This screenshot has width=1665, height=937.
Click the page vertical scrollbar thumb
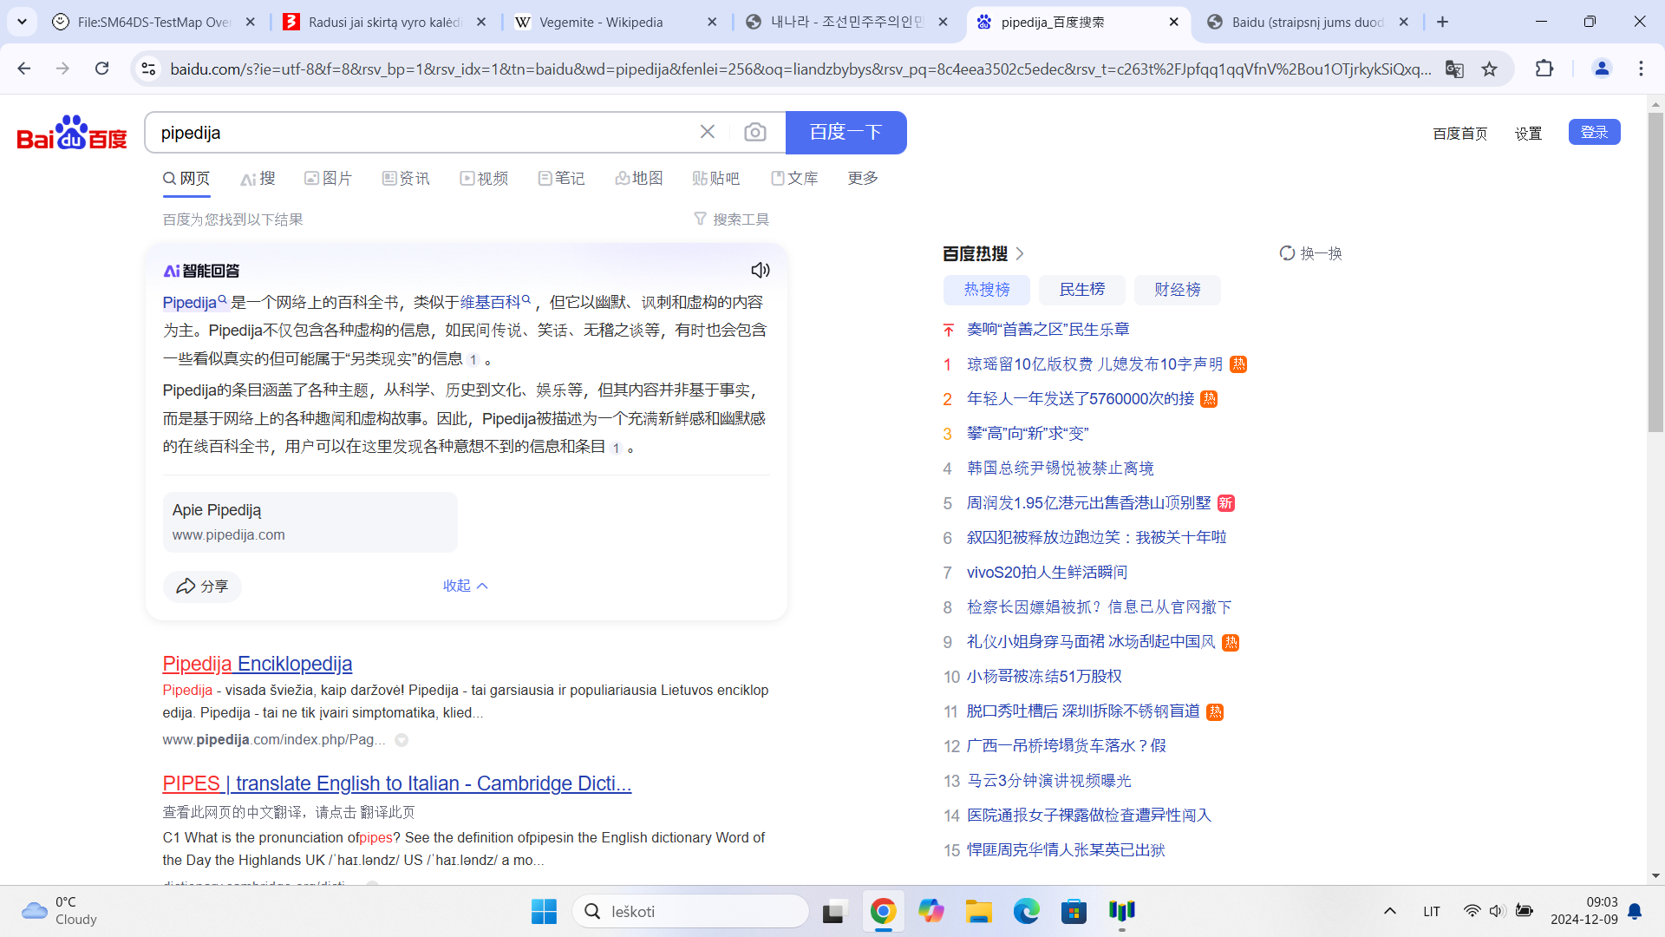1655,271
